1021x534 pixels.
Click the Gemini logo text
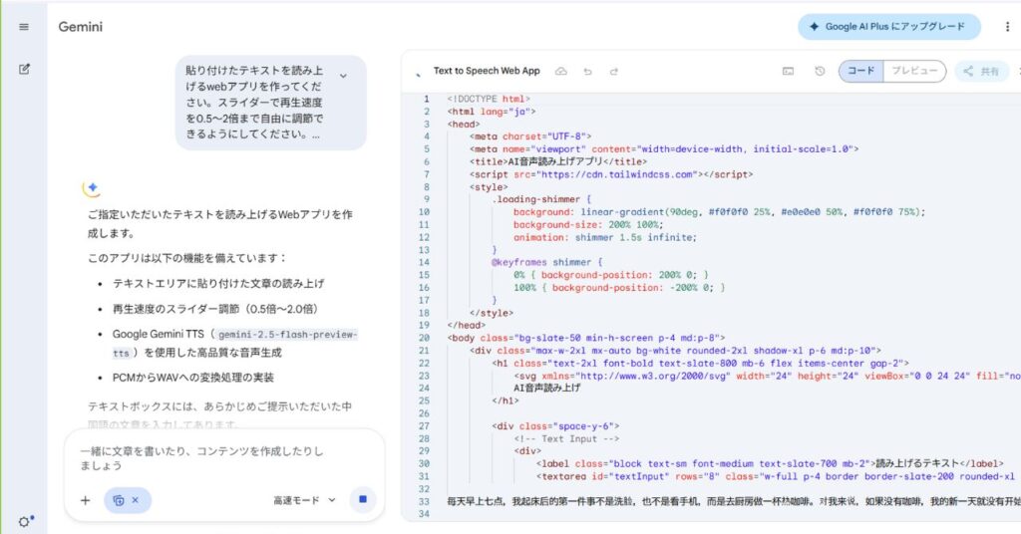(80, 27)
